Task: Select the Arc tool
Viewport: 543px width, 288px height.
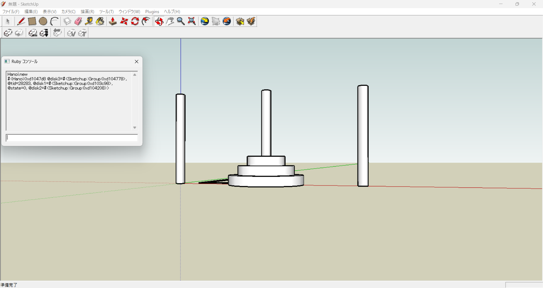Action: point(54,21)
